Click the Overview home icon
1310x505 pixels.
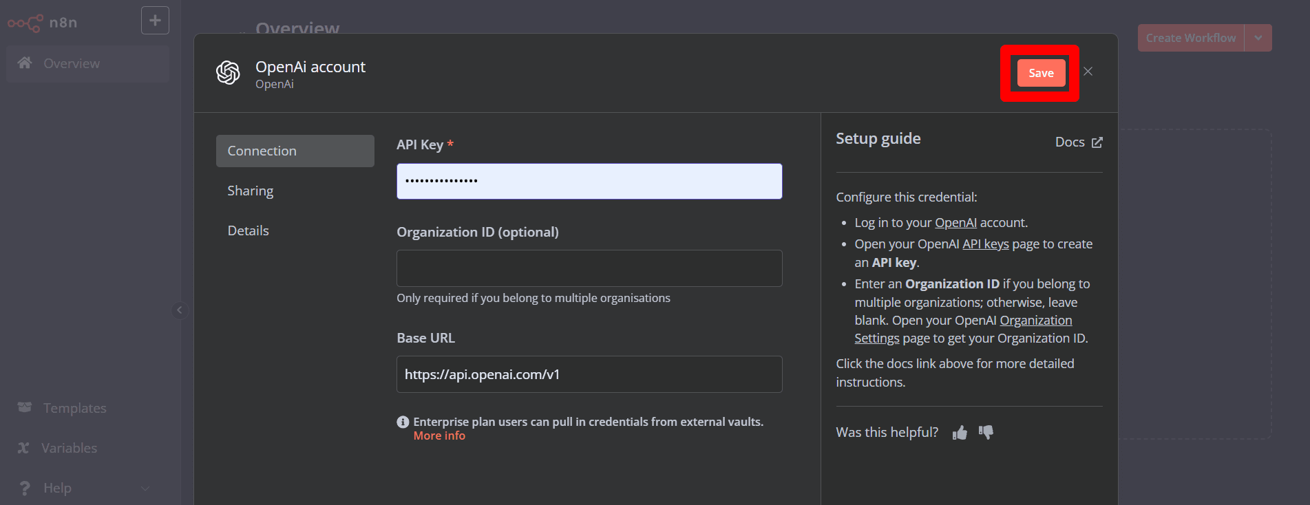(25, 63)
